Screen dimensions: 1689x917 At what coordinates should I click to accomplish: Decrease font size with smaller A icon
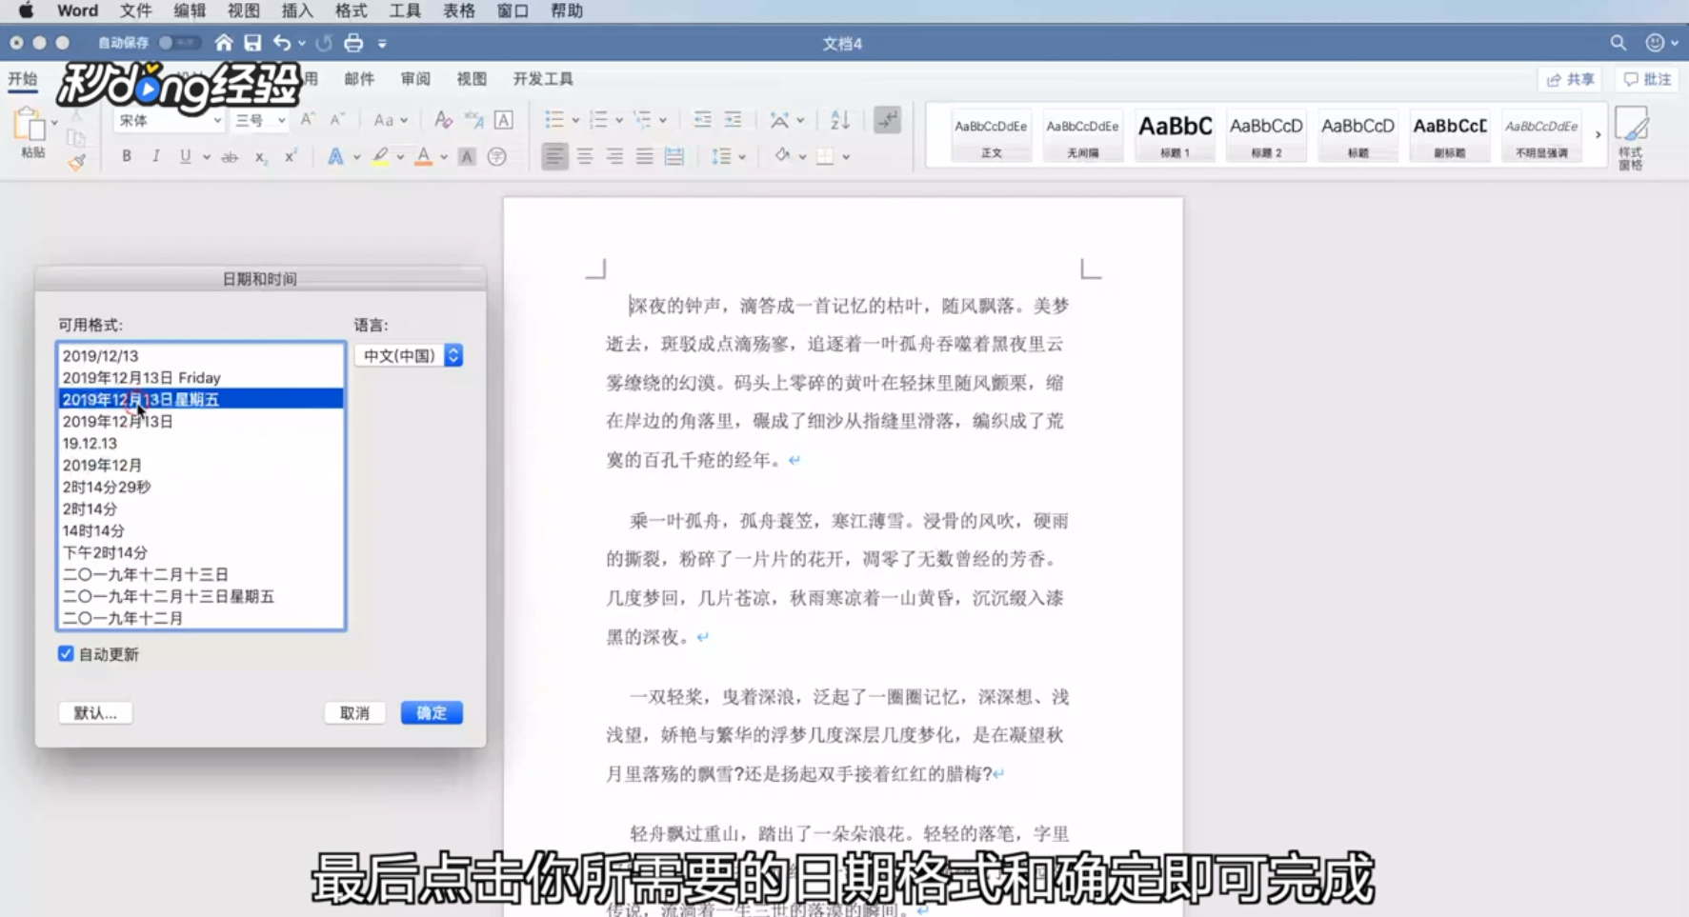[x=336, y=120]
